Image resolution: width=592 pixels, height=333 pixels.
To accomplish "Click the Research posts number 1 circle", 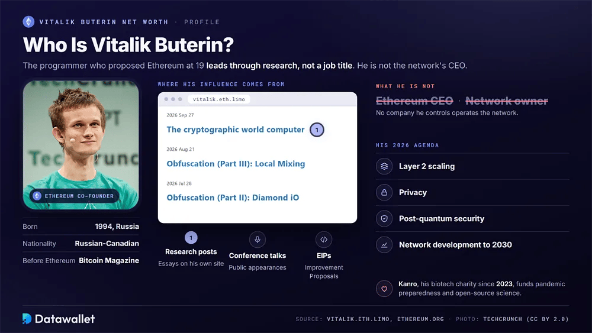I will click(191, 238).
